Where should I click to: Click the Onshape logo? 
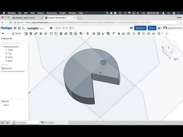click(6, 28)
